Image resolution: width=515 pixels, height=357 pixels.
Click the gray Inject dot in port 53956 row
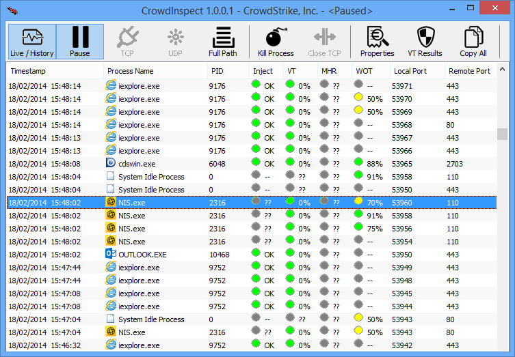[256, 227]
